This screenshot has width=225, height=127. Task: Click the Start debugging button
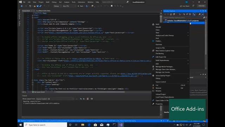click(81, 6)
